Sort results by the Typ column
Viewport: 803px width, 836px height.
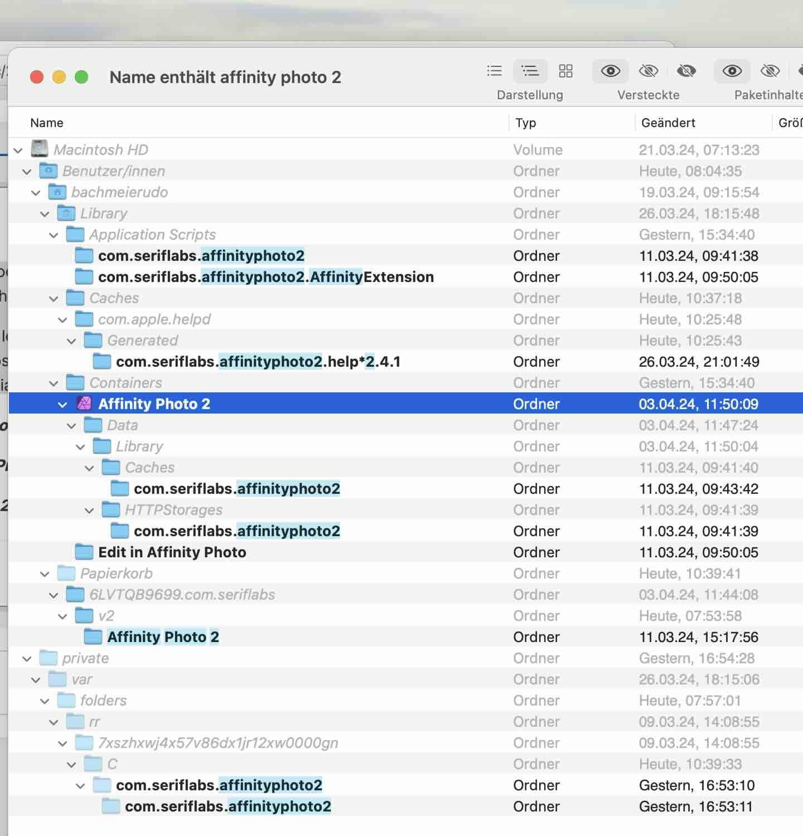(525, 123)
